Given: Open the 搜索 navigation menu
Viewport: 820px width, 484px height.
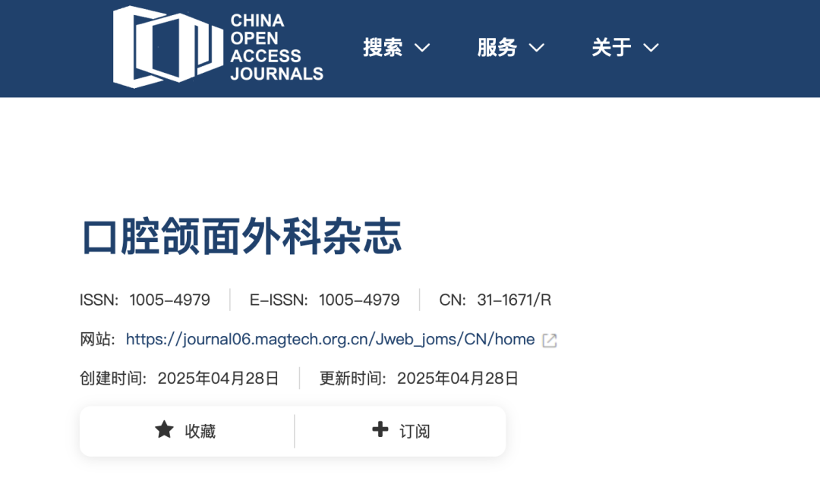Looking at the screenshot, I should point(383,48).
